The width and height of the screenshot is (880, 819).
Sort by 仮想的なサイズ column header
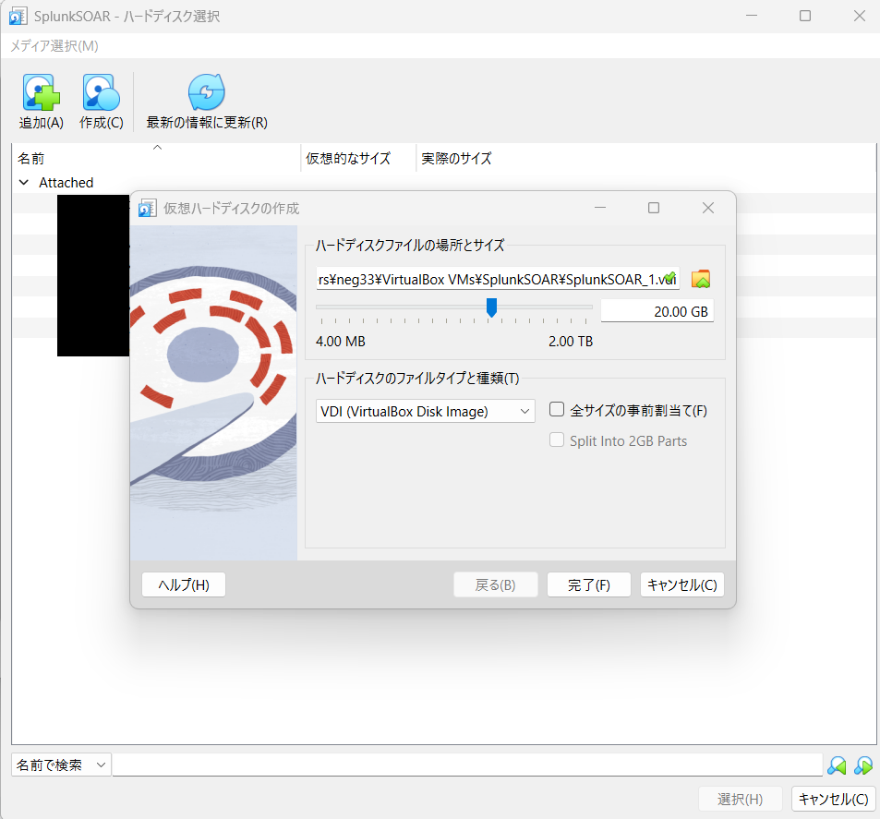click(x=348, y=159)
